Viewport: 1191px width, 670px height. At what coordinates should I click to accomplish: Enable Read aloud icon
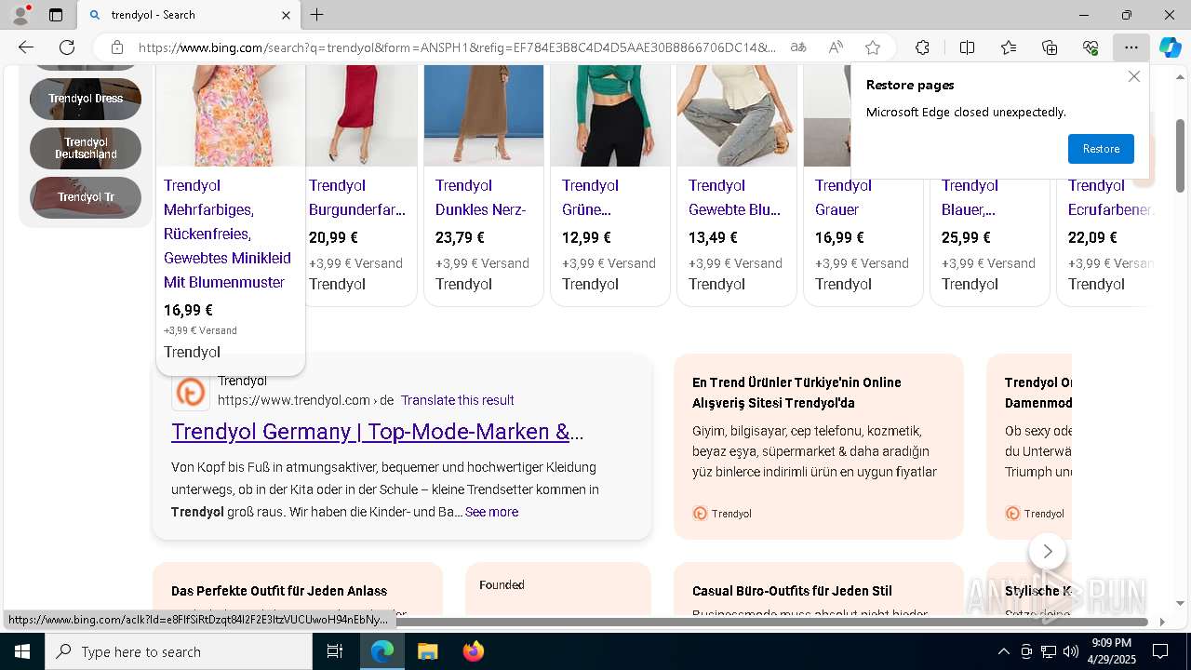click(x=836, y=47)
